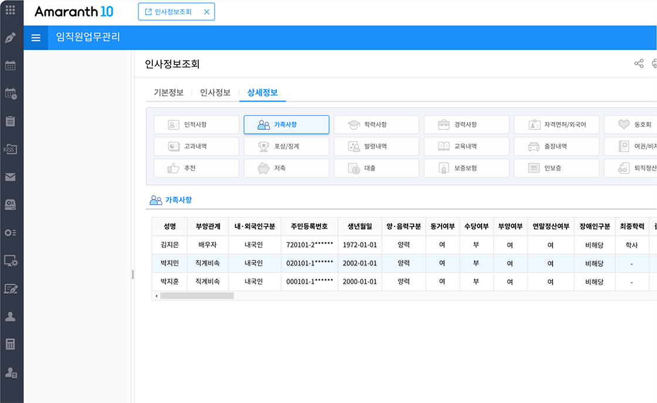Open the monitor settings icon in sidebar

coord(11,260)
